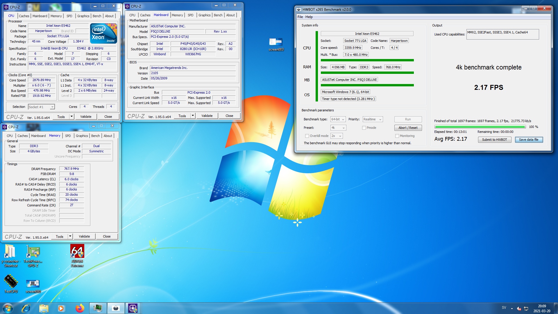Image resolution: width=558 pixels, height=314 pixels.
Task: Open SPD tab in Mainboard window
Action: pos(190,15)
